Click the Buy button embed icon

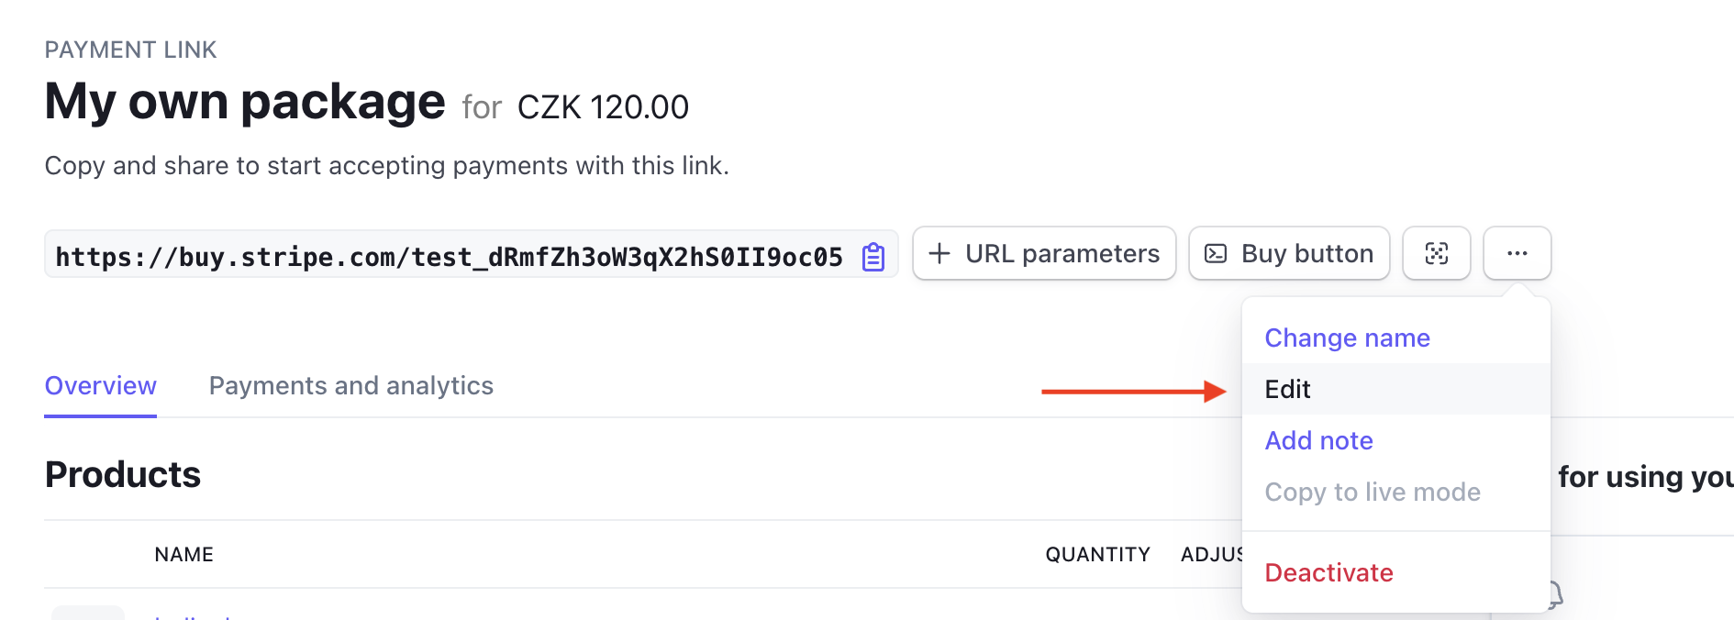[1216, 253]
